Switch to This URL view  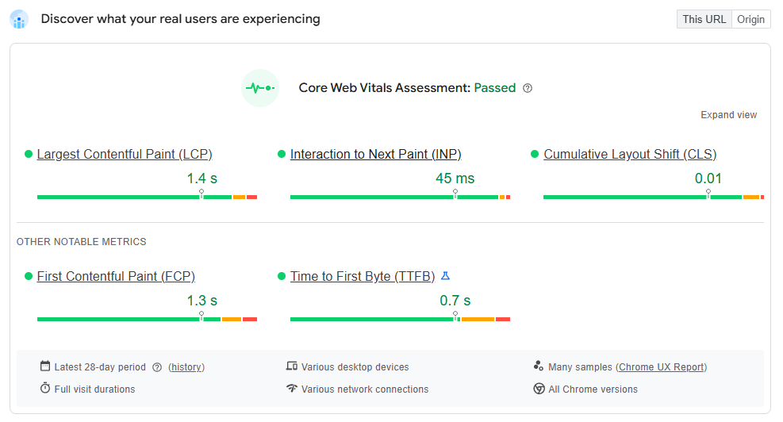704,19
